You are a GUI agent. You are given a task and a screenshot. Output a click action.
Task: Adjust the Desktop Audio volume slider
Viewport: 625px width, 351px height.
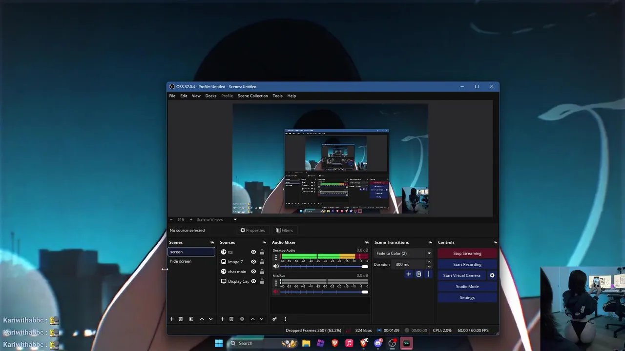[x=324, y=266]
